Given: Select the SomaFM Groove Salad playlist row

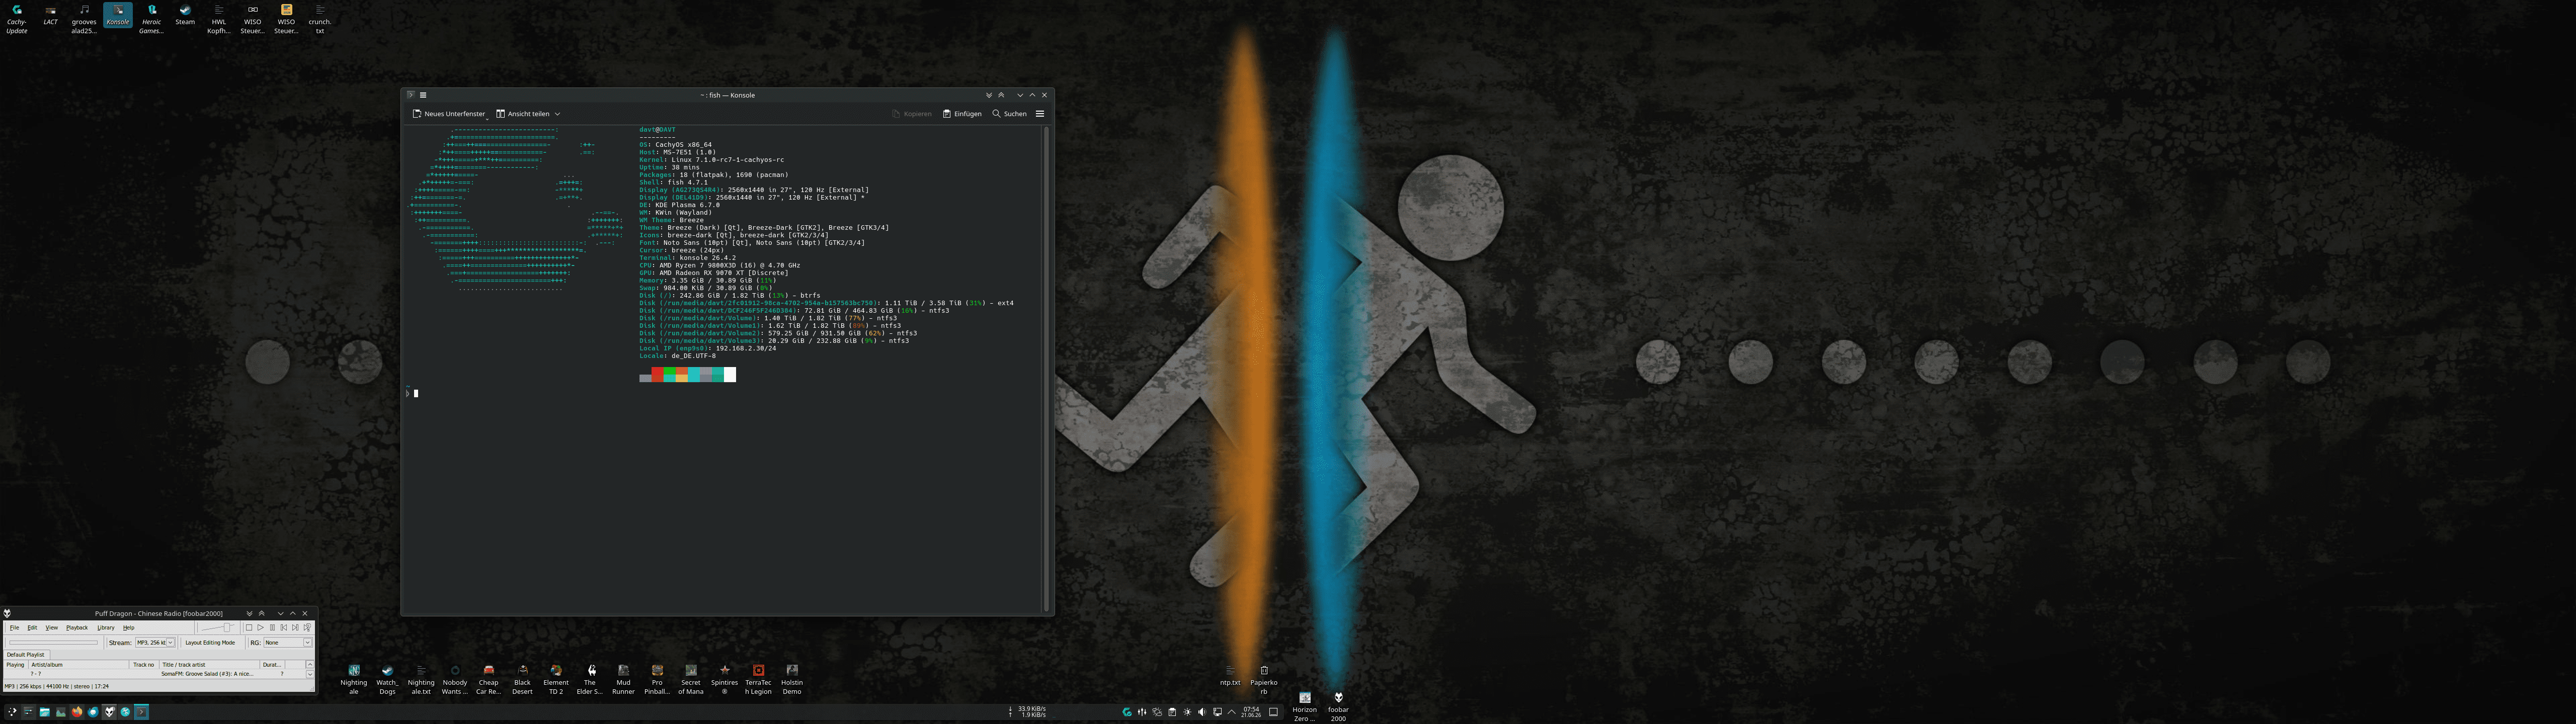Looking at the screenshot, I should [x=154, y=674].
